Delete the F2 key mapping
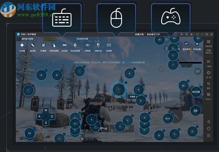Image resolution: width=219 pixels, height=152 pixels. pyautogui.click(x=188, y=81)
